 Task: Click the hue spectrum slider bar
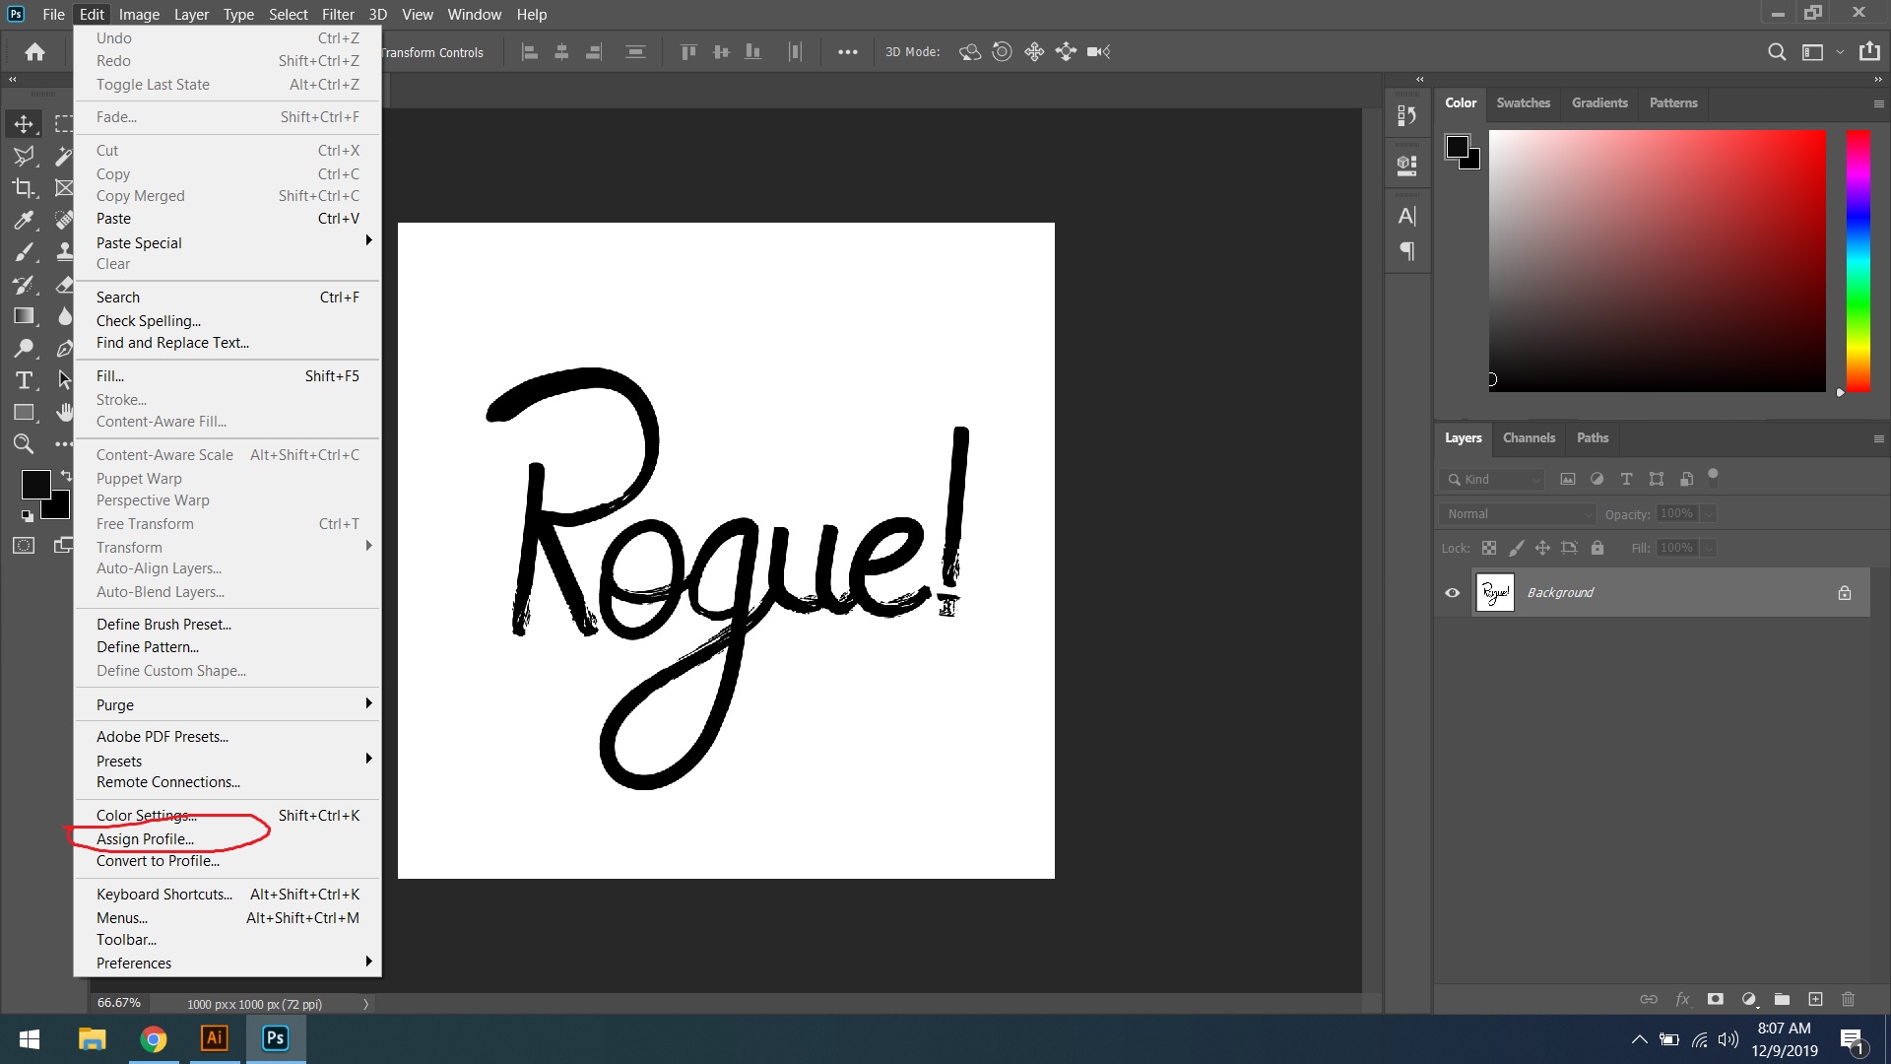[1858, 261]
